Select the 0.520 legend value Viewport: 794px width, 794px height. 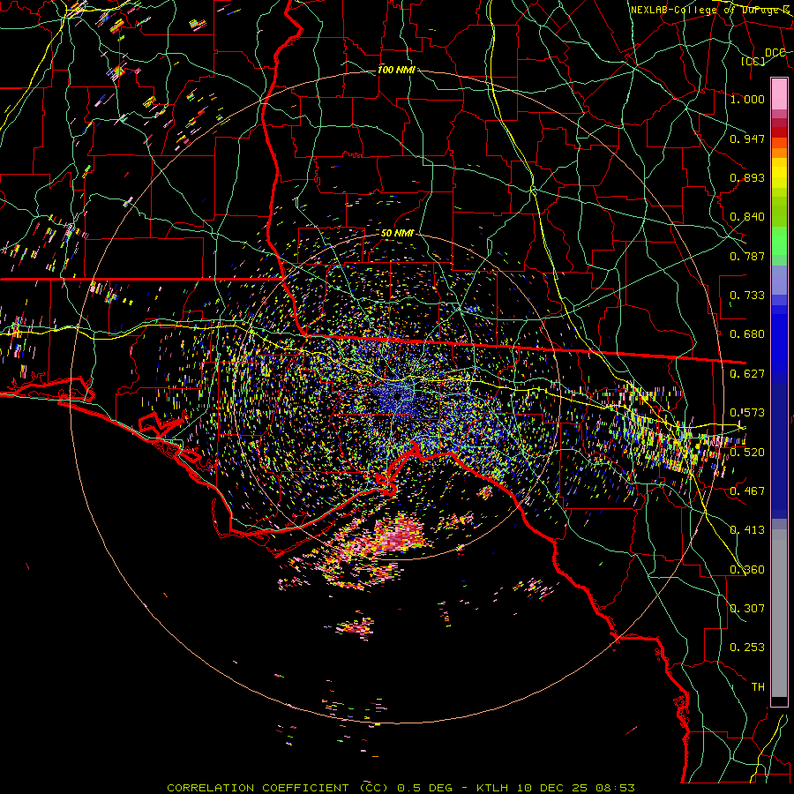pos(747,452)
